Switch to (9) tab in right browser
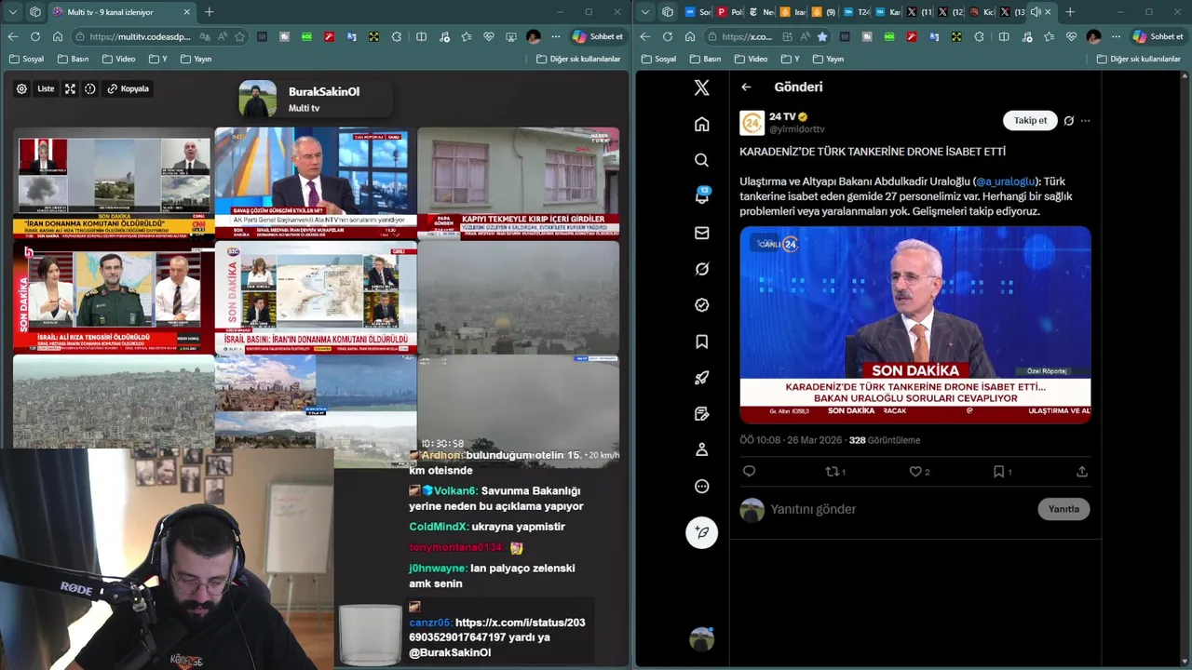This screenshot has height=670, width=1192. 824,12
